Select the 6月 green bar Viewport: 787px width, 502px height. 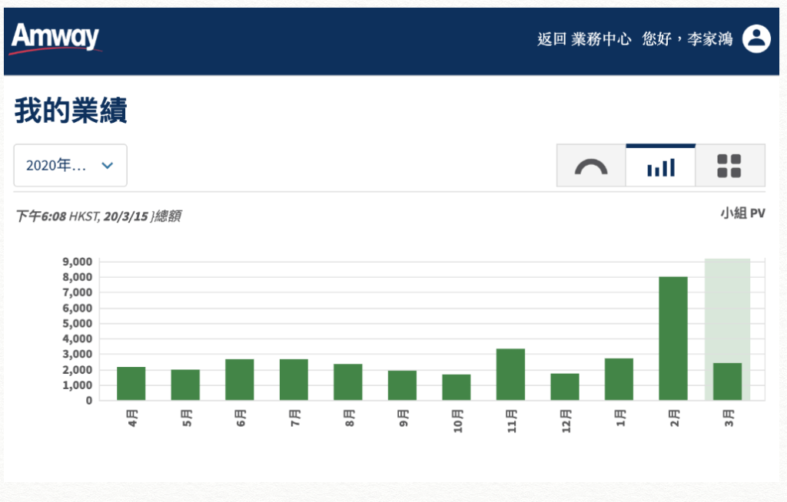point(240,380)
